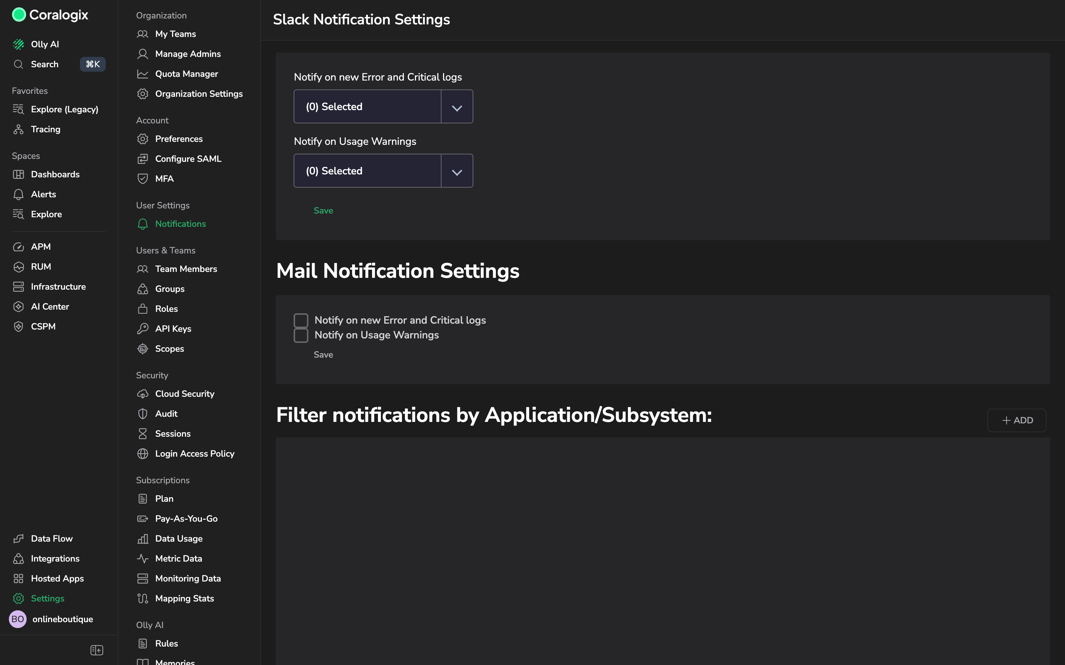The image size is (1065, 665).
Task: Click the Alerts bell icon
Action: click(x=18, y=194)
